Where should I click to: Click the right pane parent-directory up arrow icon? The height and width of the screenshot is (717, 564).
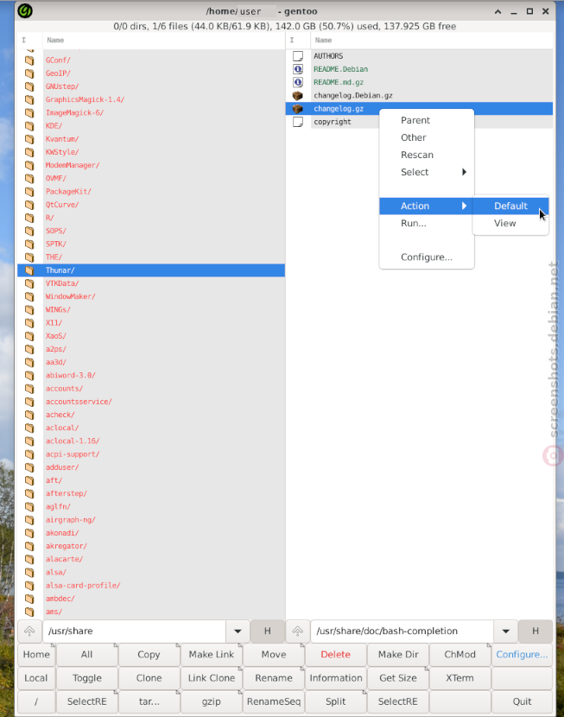pos(297,631)
